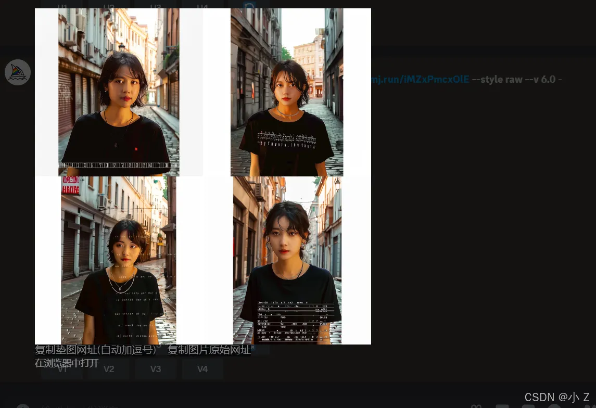
Task: Select the top-right generated portrait image
Action: point(287,92)
